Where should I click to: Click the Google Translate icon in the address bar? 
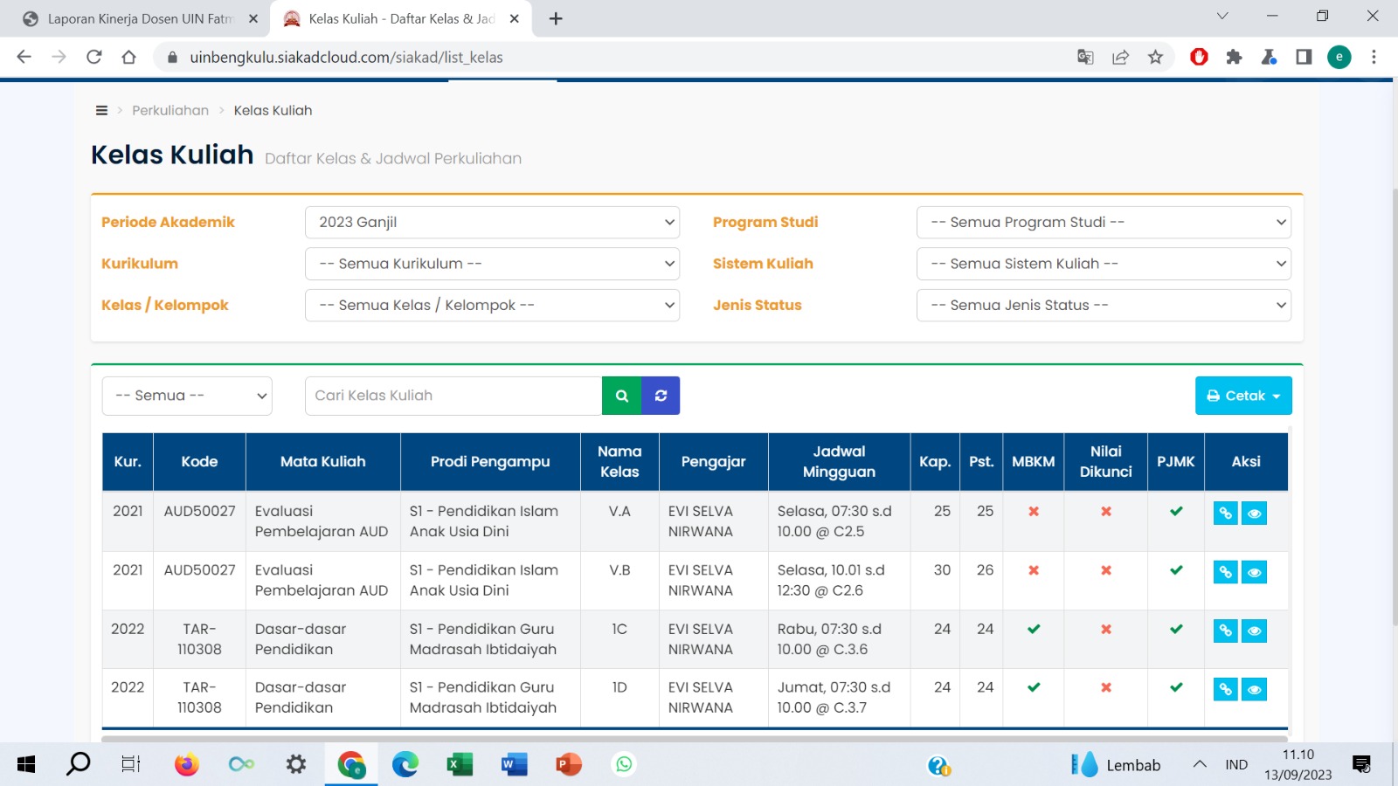pos(1085,58)
